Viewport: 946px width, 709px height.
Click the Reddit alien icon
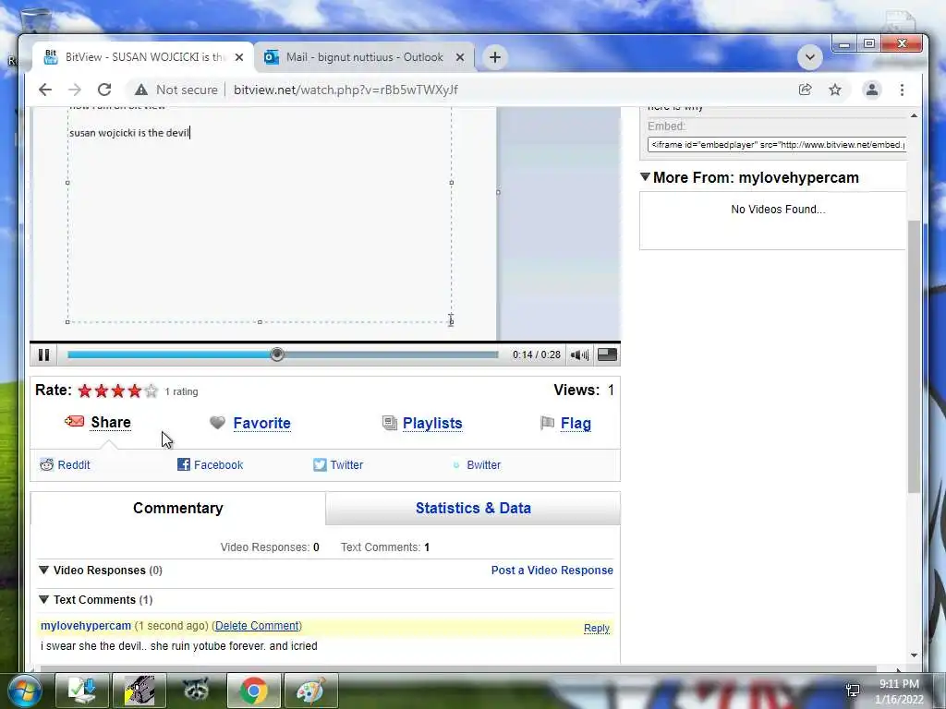point(46,464)
